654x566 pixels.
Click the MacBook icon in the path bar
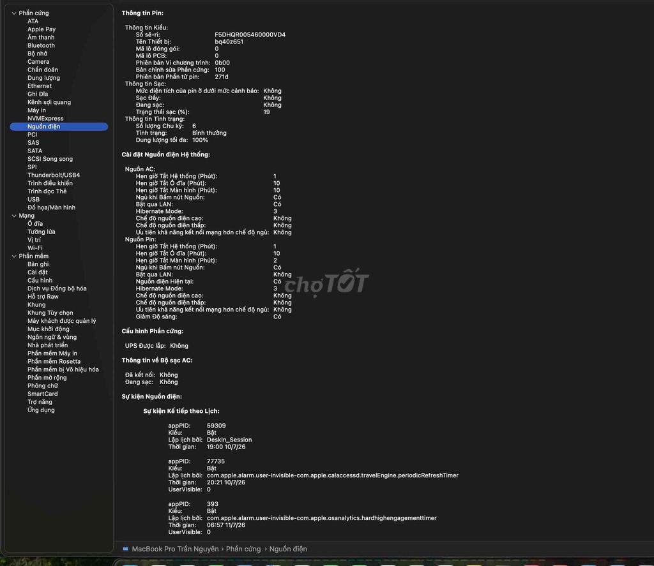pyautogui.click(x=126, y=549)
